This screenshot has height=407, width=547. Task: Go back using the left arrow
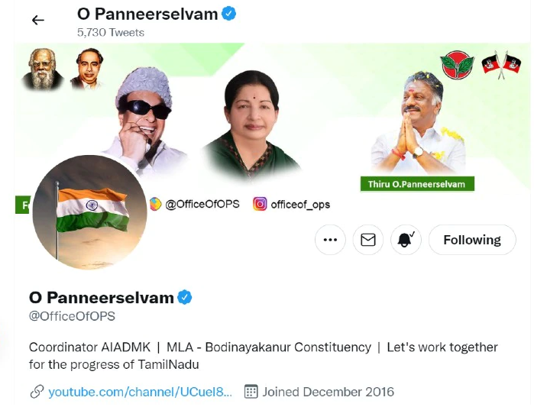37,20
